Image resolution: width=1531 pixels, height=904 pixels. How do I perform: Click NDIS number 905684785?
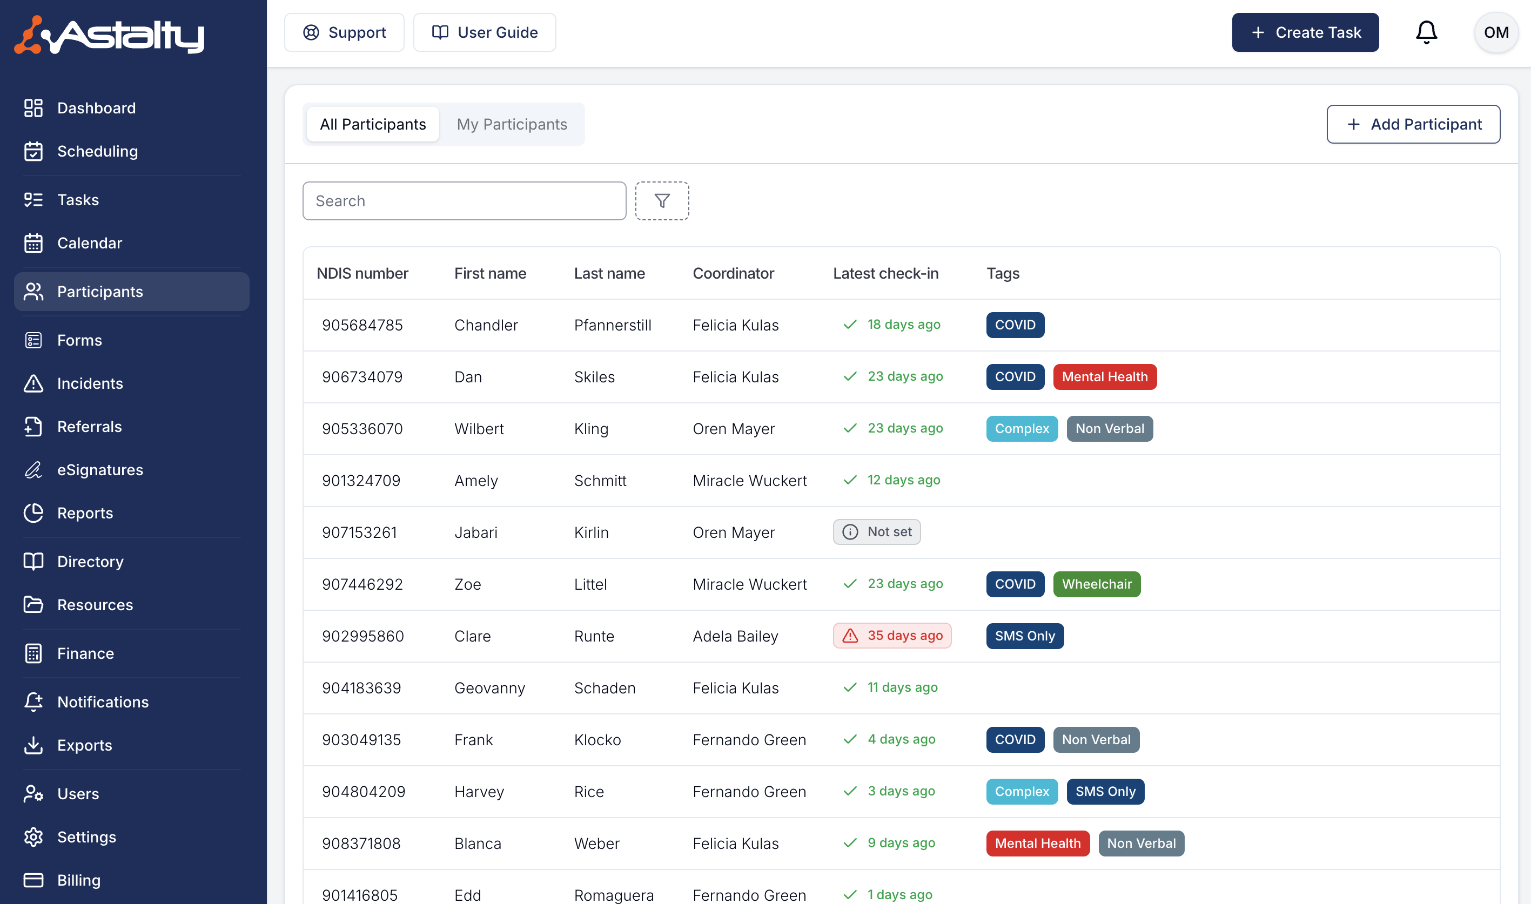[362, 325]
